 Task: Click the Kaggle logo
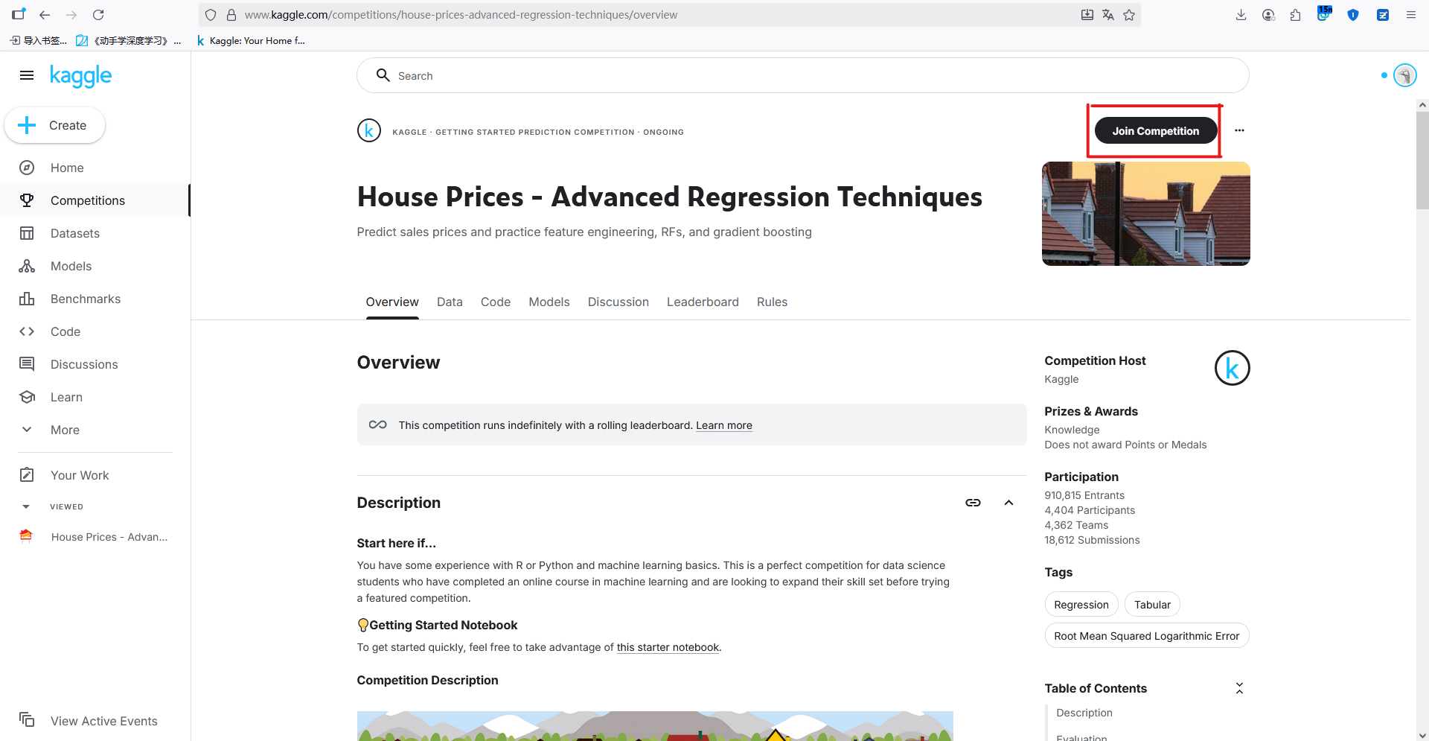80,75
